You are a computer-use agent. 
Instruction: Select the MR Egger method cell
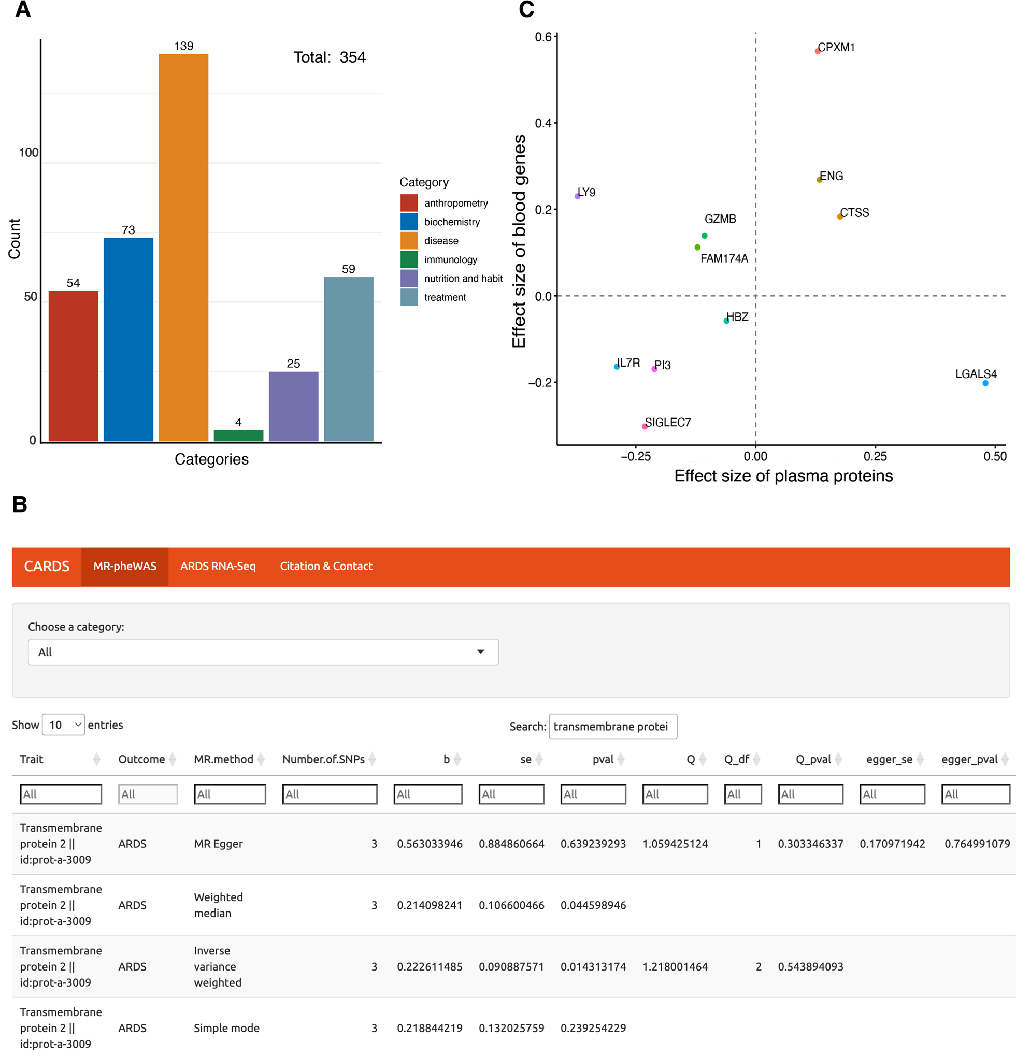click(219, 844)
